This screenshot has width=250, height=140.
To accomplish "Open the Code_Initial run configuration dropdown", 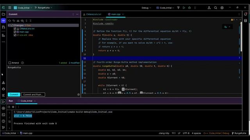I will pos(165,8).
